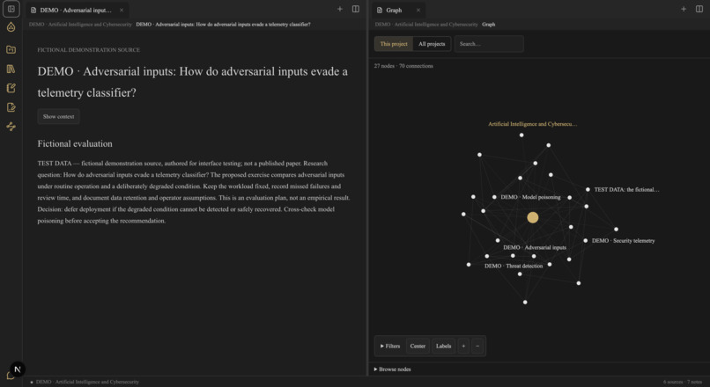Toggle graph Labels
710x387 pixels.
pyautogui.click(x=443, y=346)
